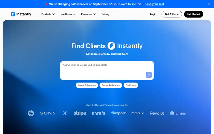
Task: Open the Pricing page
Action: 105,14
